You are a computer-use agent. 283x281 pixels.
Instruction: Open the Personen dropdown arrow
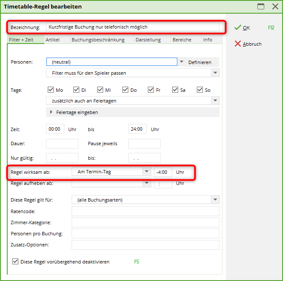click(x=182, y=62)
